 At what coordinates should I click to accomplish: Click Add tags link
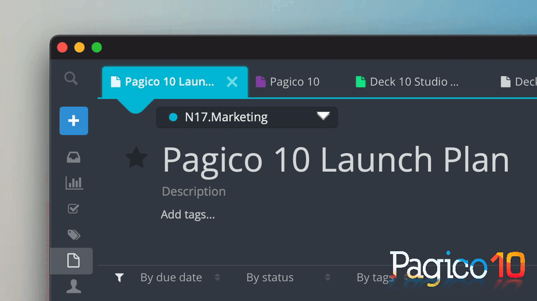coord(188,215)
